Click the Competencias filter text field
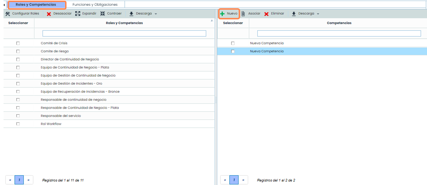The width and height of the screenshot is (427, 185). pos(339,33)
